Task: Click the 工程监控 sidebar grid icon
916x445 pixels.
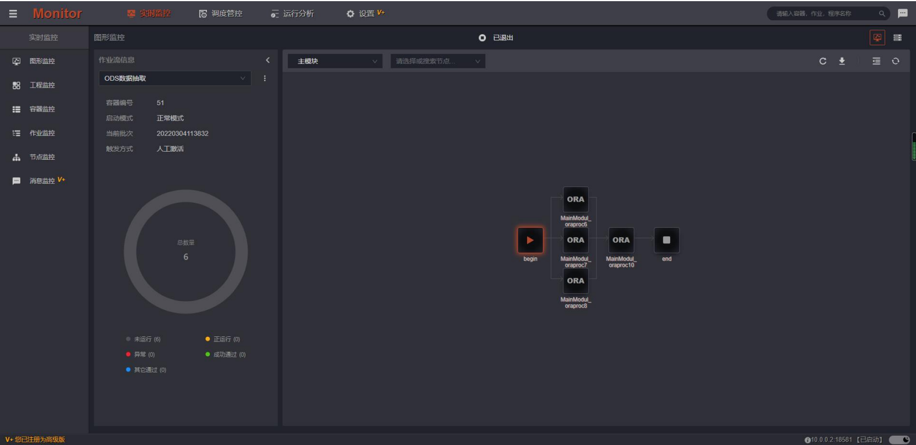Action: click(x=16, y=85)
